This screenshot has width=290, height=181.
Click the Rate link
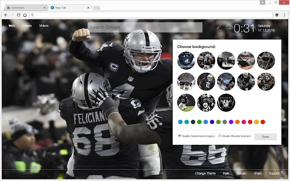coord(226,173)
